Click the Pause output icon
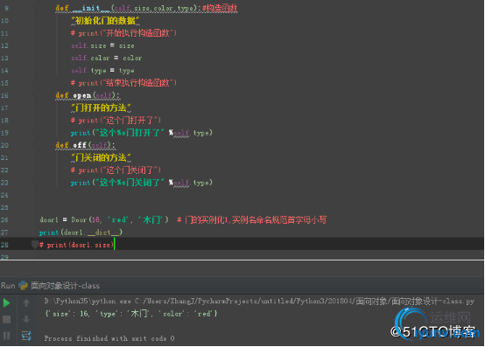The image size is (485, 347). [6, 336]
